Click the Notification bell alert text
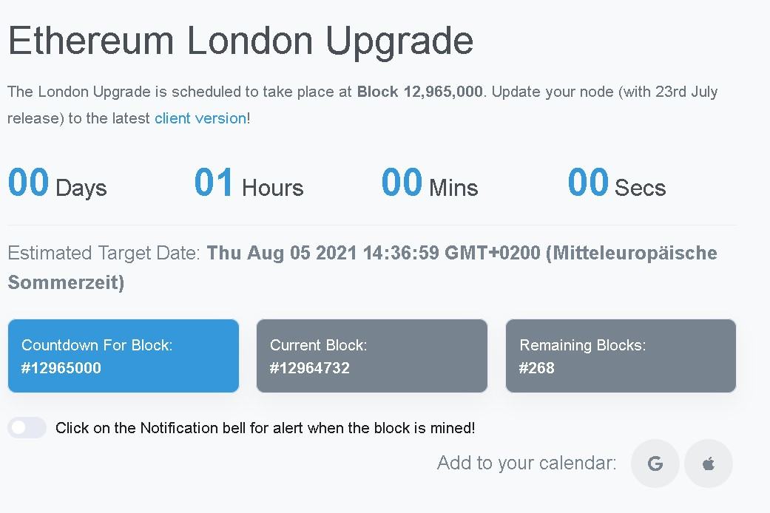This screenshot has width=770, height=513. (266, 428)
